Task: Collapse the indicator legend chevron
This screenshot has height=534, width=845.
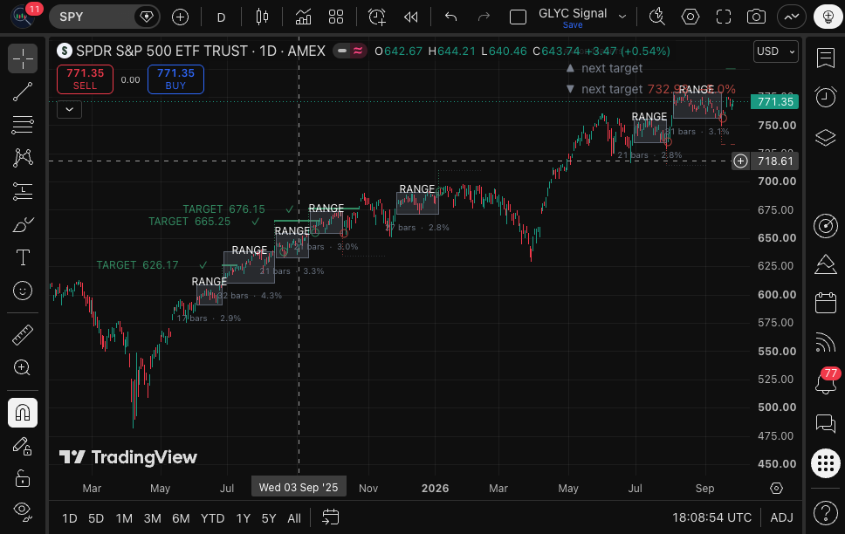Action: pyautogui.click(x=70, y=109)
